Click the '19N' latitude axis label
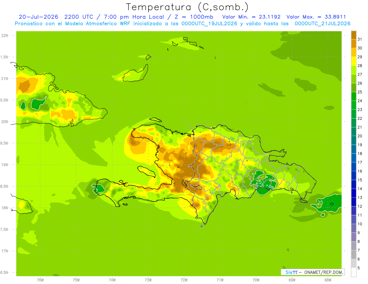Image resolution: width=368 pixels, height=284 pixels. click(5, 165)
